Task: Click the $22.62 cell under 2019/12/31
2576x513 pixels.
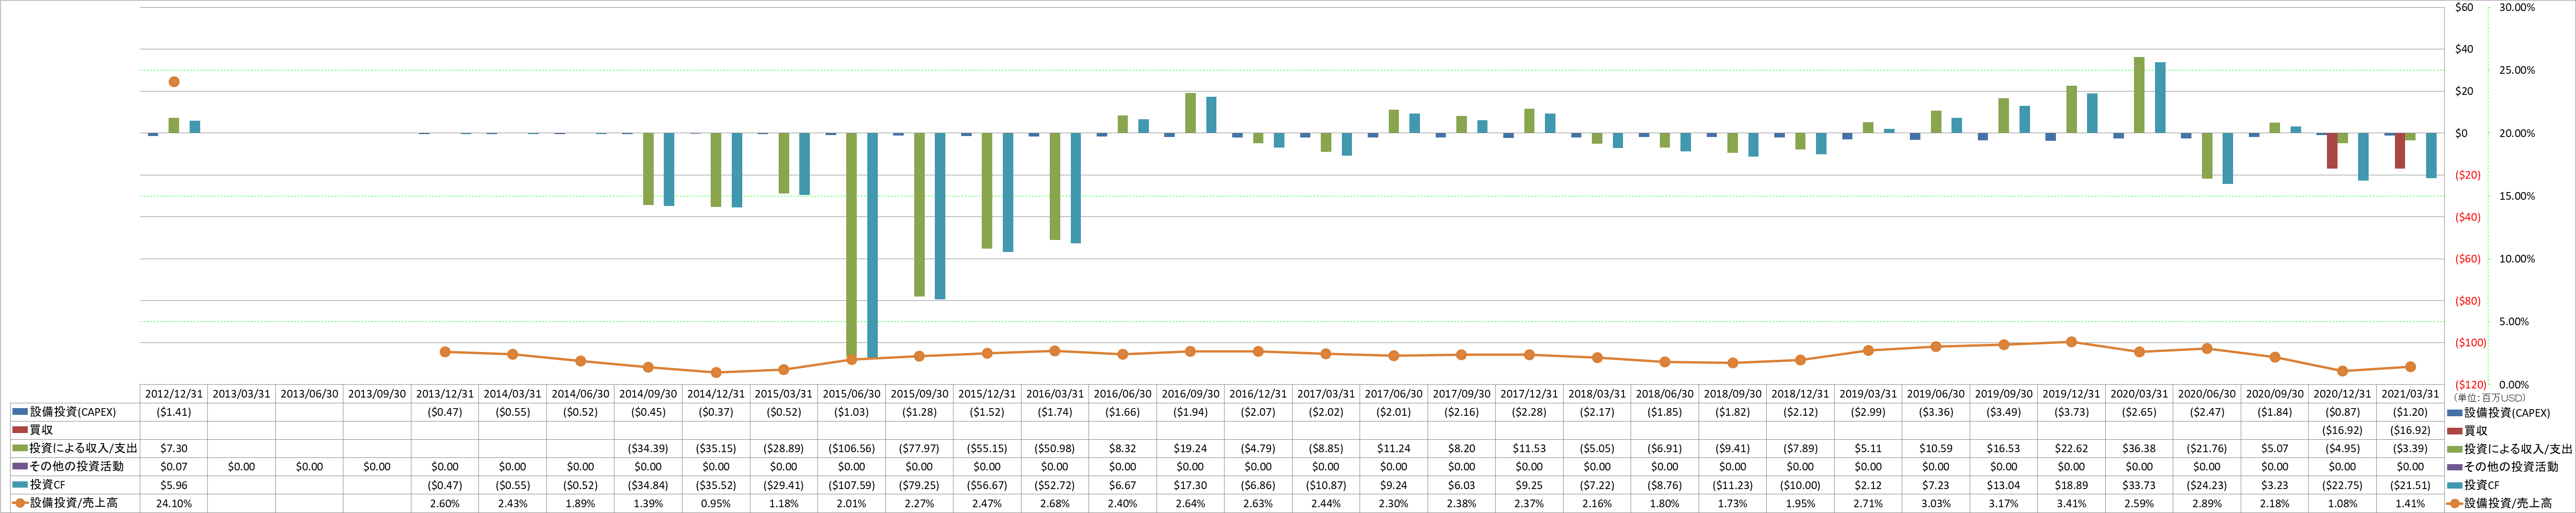Action: point(2071,448)
